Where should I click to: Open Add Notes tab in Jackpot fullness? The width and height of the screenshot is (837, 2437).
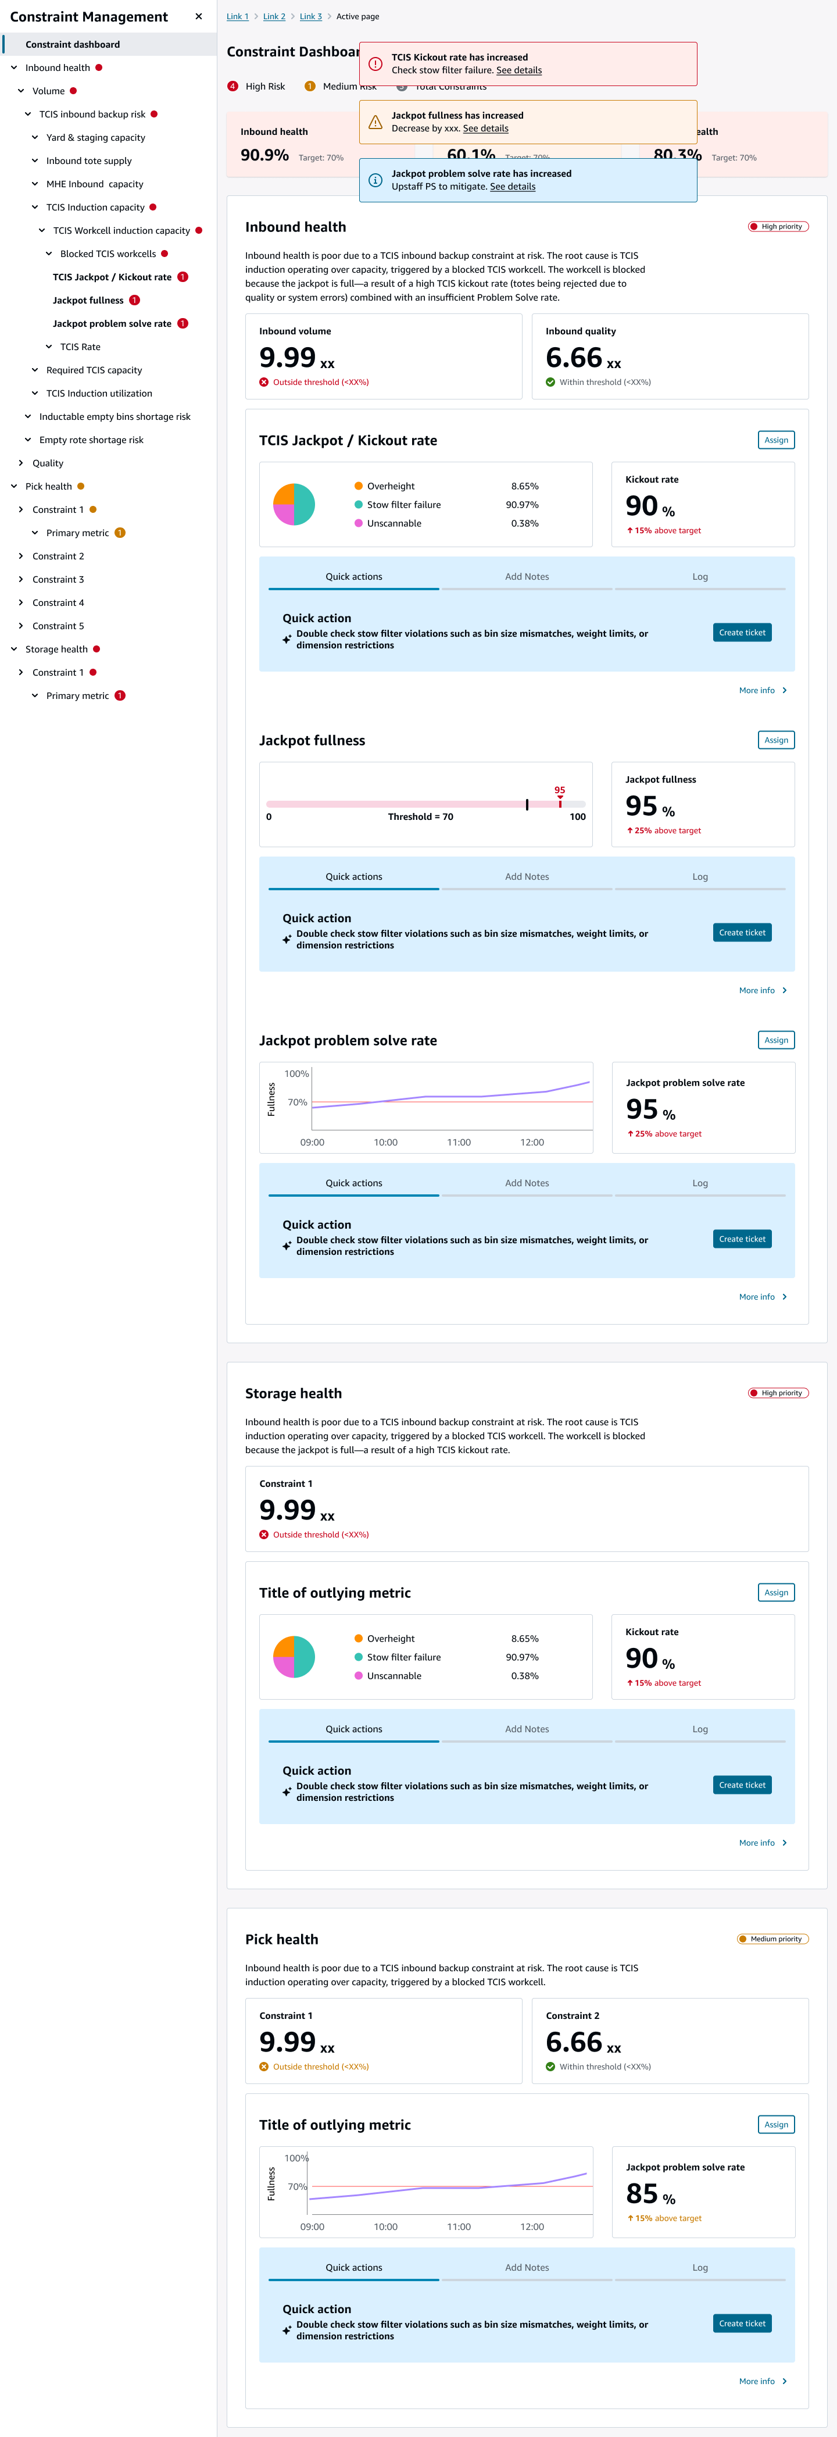coord(527,877)
